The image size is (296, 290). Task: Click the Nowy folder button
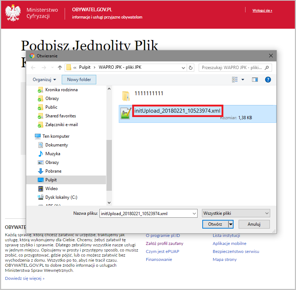[x=79, y=79]
